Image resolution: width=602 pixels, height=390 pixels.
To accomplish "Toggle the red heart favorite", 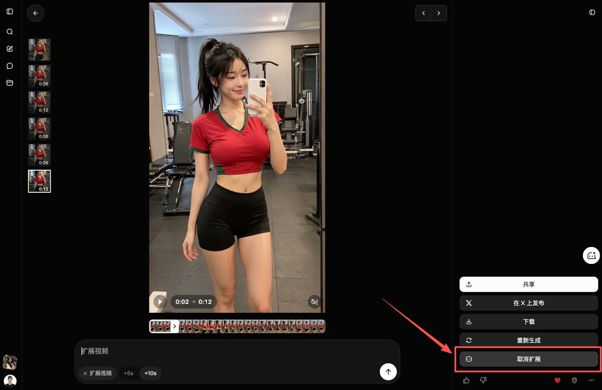I will click(557, 380).
